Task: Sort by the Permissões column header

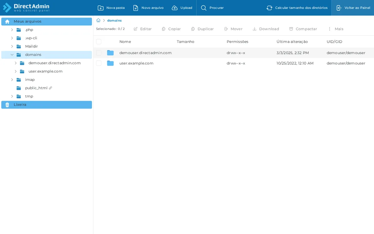Action: click(237, 41)
